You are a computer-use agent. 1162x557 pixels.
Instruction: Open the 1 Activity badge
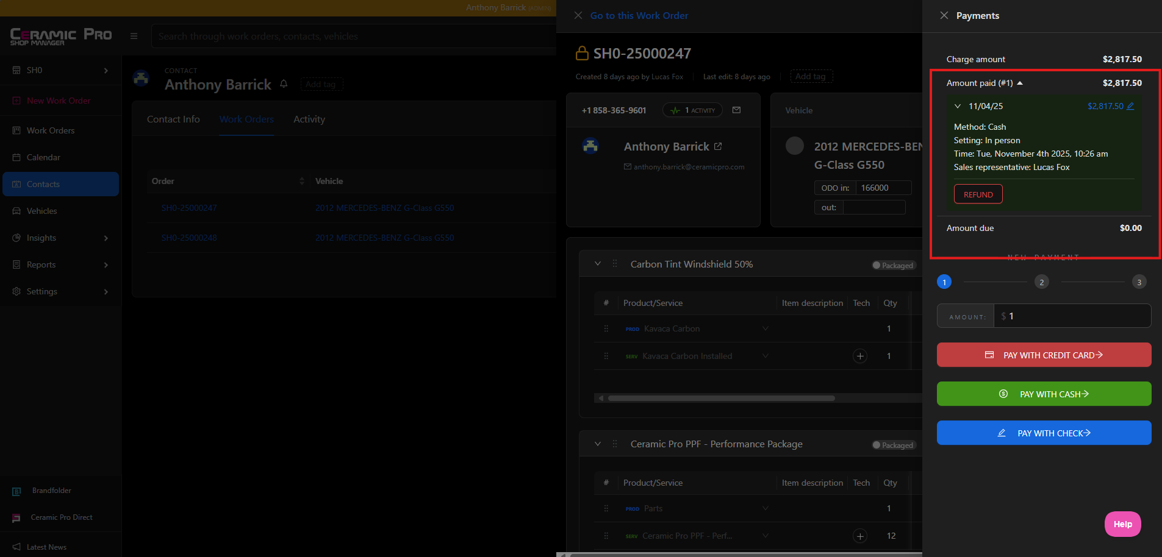pyautogui.click(x=692, y=110)
